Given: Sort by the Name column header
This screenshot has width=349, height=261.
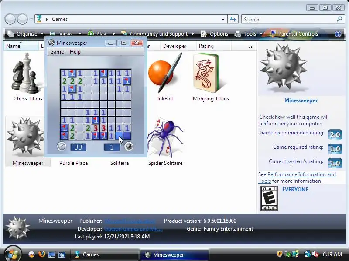Looking at the screenshot, I should pyautogui.click(x=21, y=46).
